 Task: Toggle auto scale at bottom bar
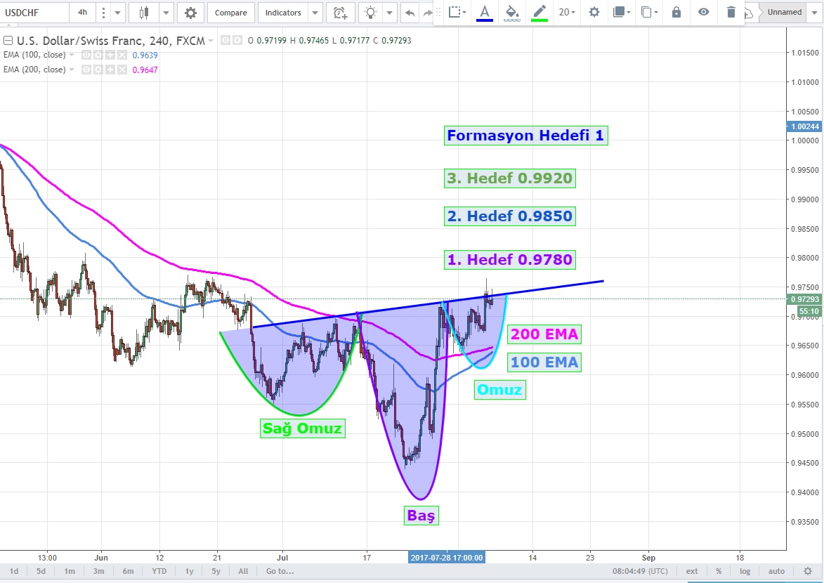776,571
